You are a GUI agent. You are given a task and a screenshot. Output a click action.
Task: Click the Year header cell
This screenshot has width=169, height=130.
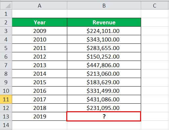(39, 22)
